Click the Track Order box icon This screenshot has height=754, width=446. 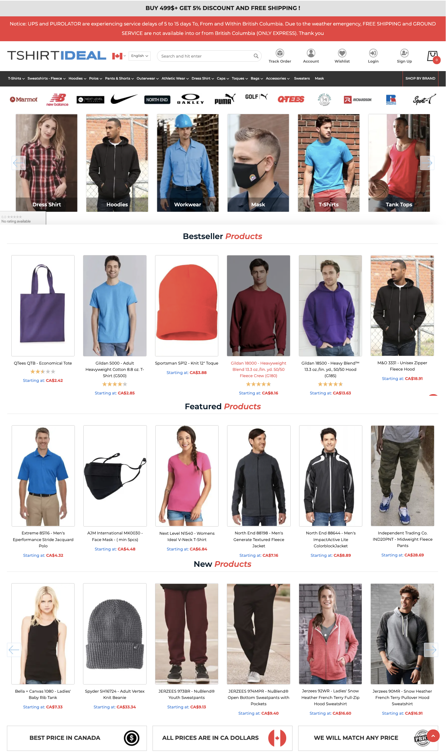(x=280, y=53)
